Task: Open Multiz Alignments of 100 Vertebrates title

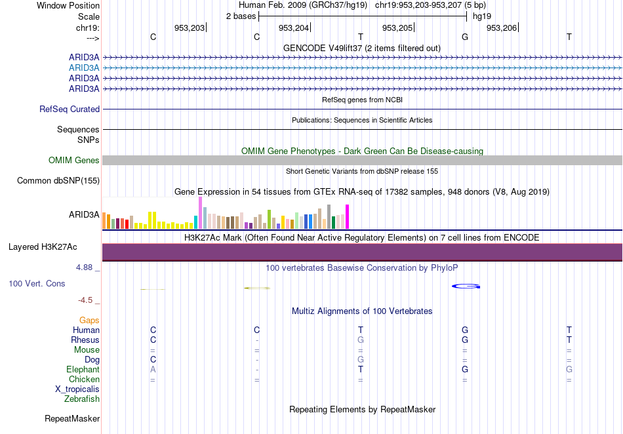Action: click(x=362, y=311)
